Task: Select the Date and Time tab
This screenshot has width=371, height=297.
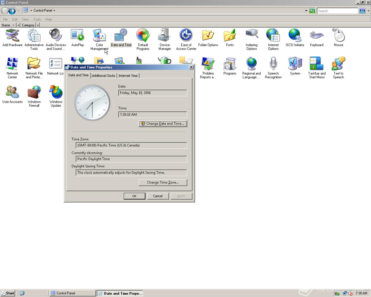Action: (79, 75)
